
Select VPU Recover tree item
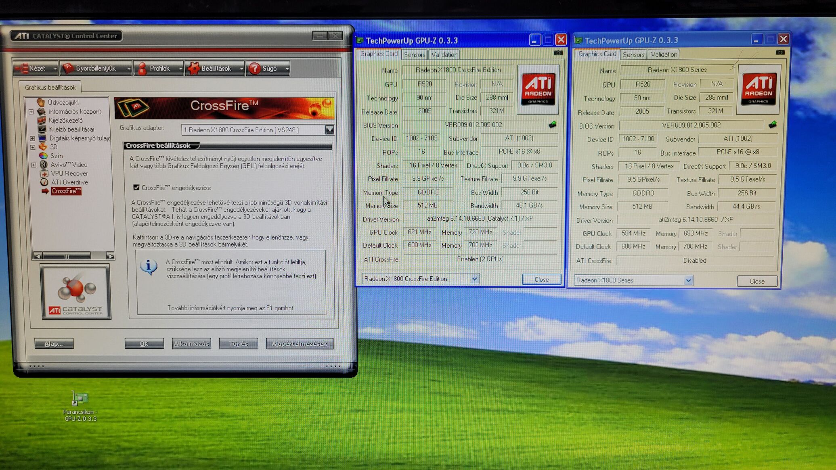pos(69,173)
